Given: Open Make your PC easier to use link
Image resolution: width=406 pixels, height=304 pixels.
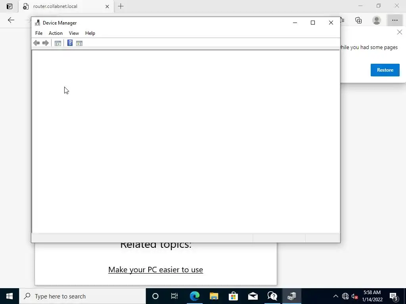Looking at the screenshot, I should click(155, 270).
